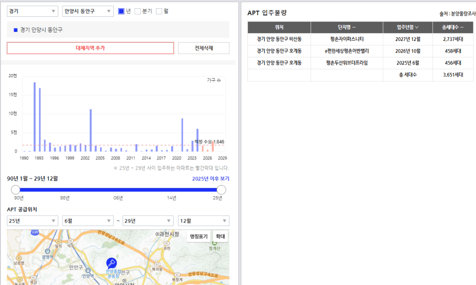Viewport: 476px width, 285px height.
Task: Open the start month 6월 dropdown
Action: coord(88,221)
